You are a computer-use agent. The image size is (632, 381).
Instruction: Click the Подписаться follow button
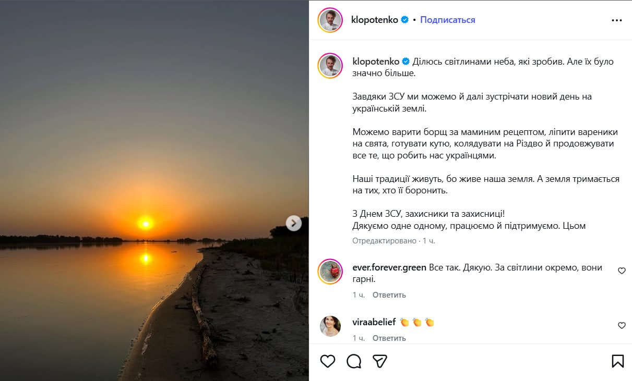click(448, 20)
